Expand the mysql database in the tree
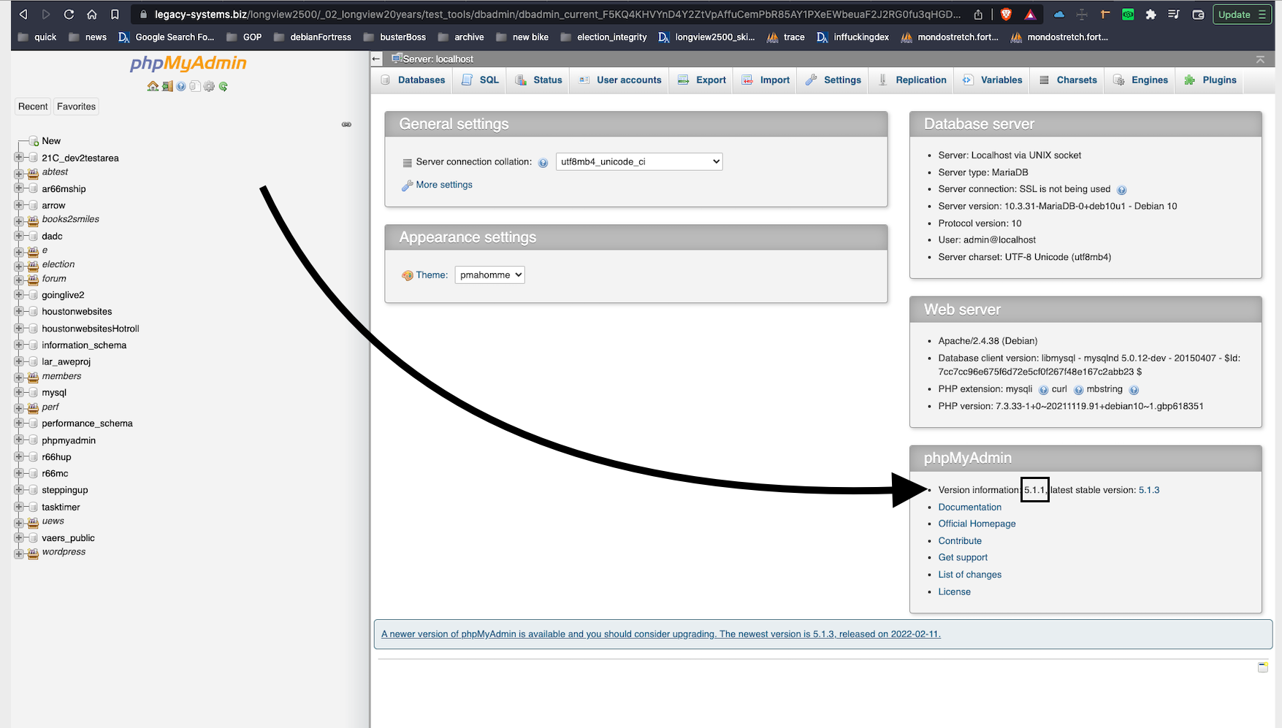 click(19, 392)
